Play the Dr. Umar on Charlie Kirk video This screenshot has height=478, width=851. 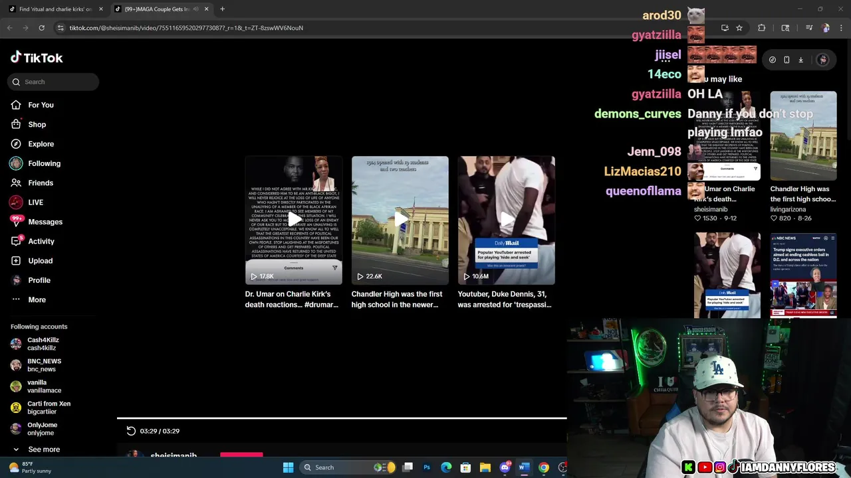pos(294,220)
